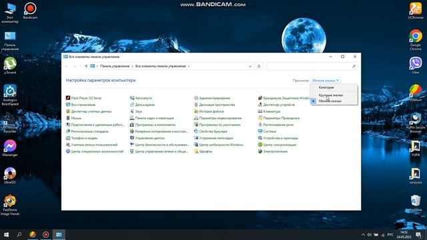Open the Flash Player (32 бита) item
Viewport: 427px width, 240px height.
[x=83, y=98]
